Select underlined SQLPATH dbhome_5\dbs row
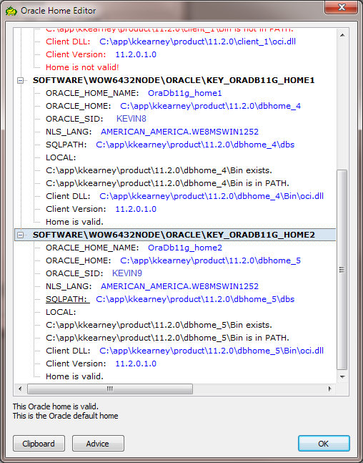Viewport: 363px width, 463px height. pos(170,299)
